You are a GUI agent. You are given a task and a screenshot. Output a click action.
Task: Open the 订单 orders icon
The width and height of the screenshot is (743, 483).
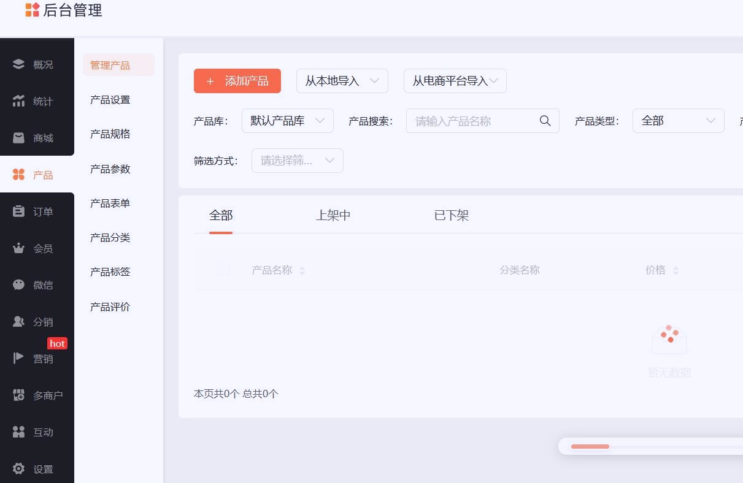coord(18,211)
